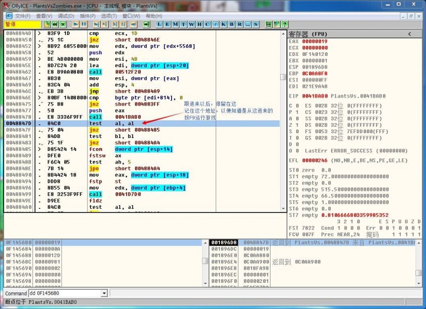Select dump row 0F145680
Image resolution: width=426 pixels, height=309 pixels.
coord(103,242)
